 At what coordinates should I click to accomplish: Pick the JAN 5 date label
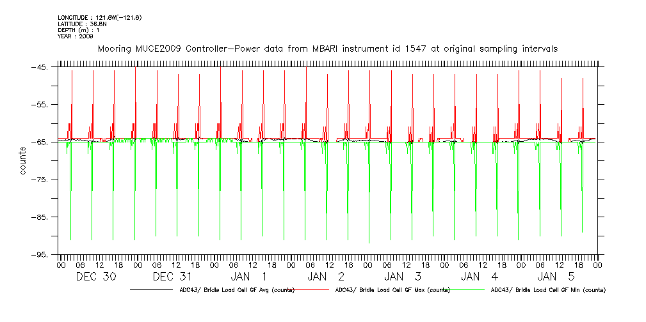(556, 277)
